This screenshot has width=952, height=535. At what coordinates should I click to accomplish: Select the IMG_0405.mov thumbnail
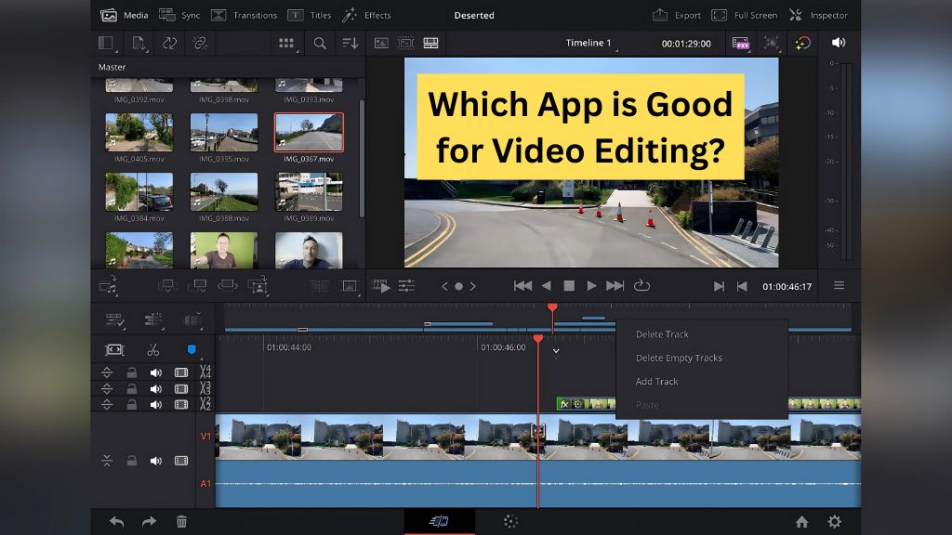(x=139, y=132)
